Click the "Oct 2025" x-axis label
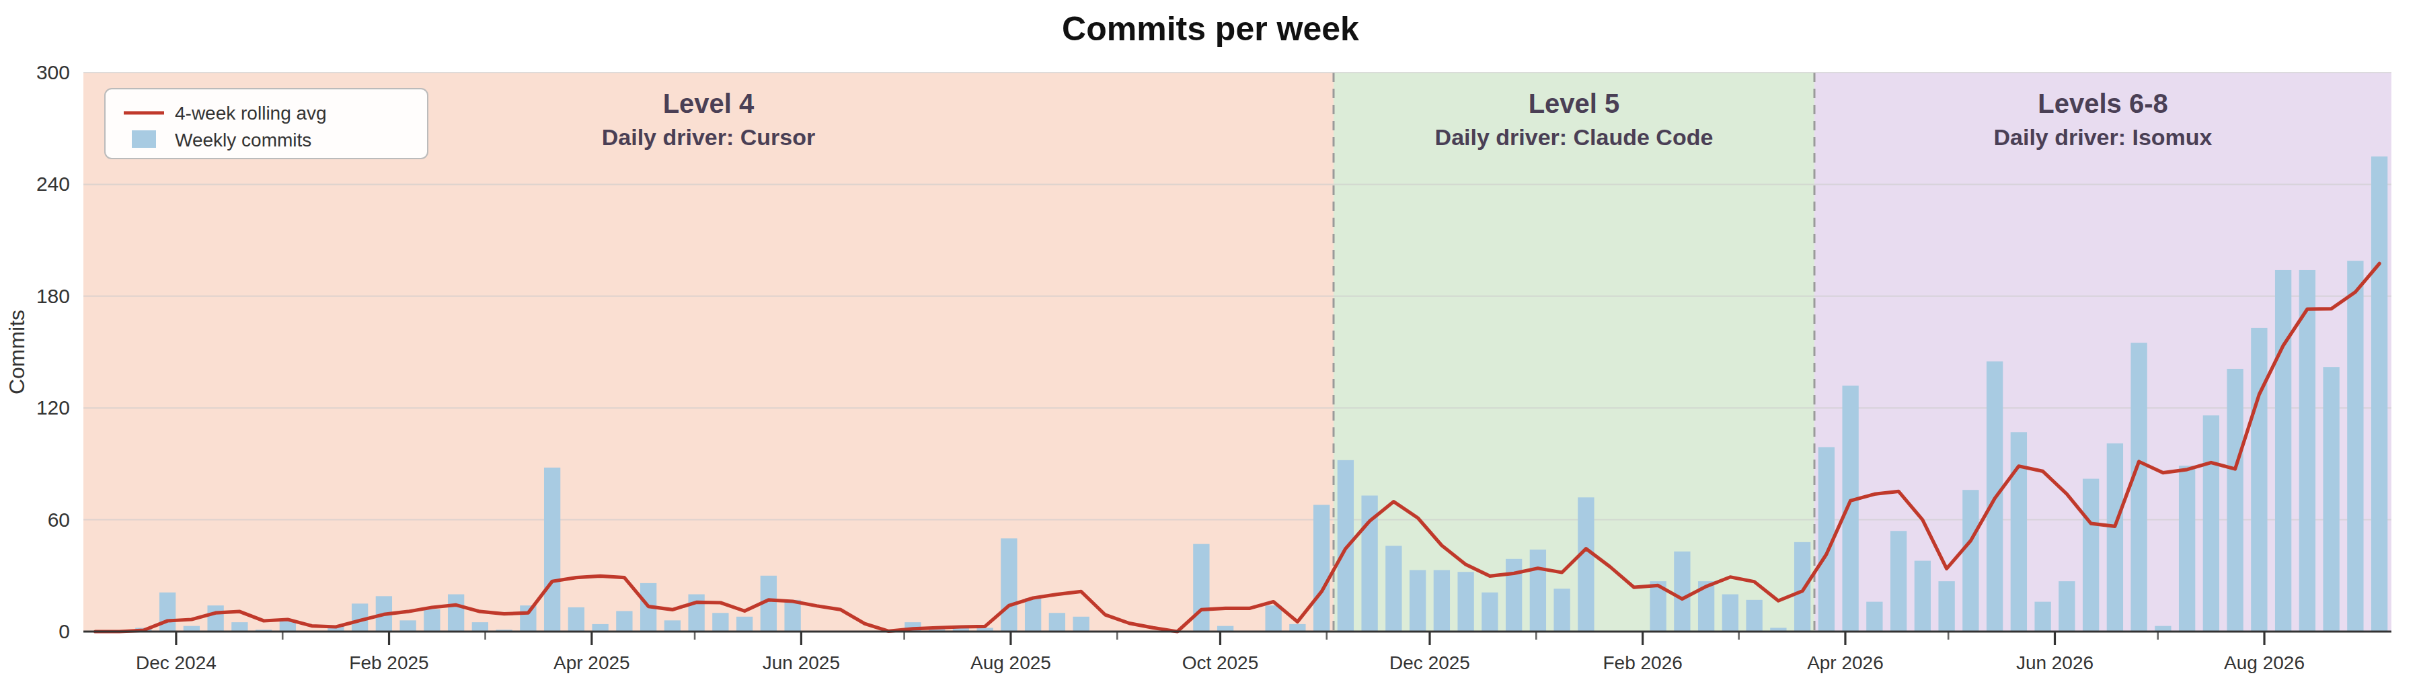This screenshot has width=2421, height=688. (x=1220, y=662)
